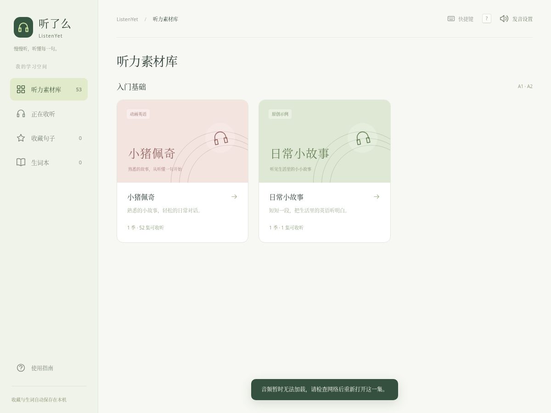
Task: Go to ListenYet breadcrumb link
Action: [x=127, y=19]
